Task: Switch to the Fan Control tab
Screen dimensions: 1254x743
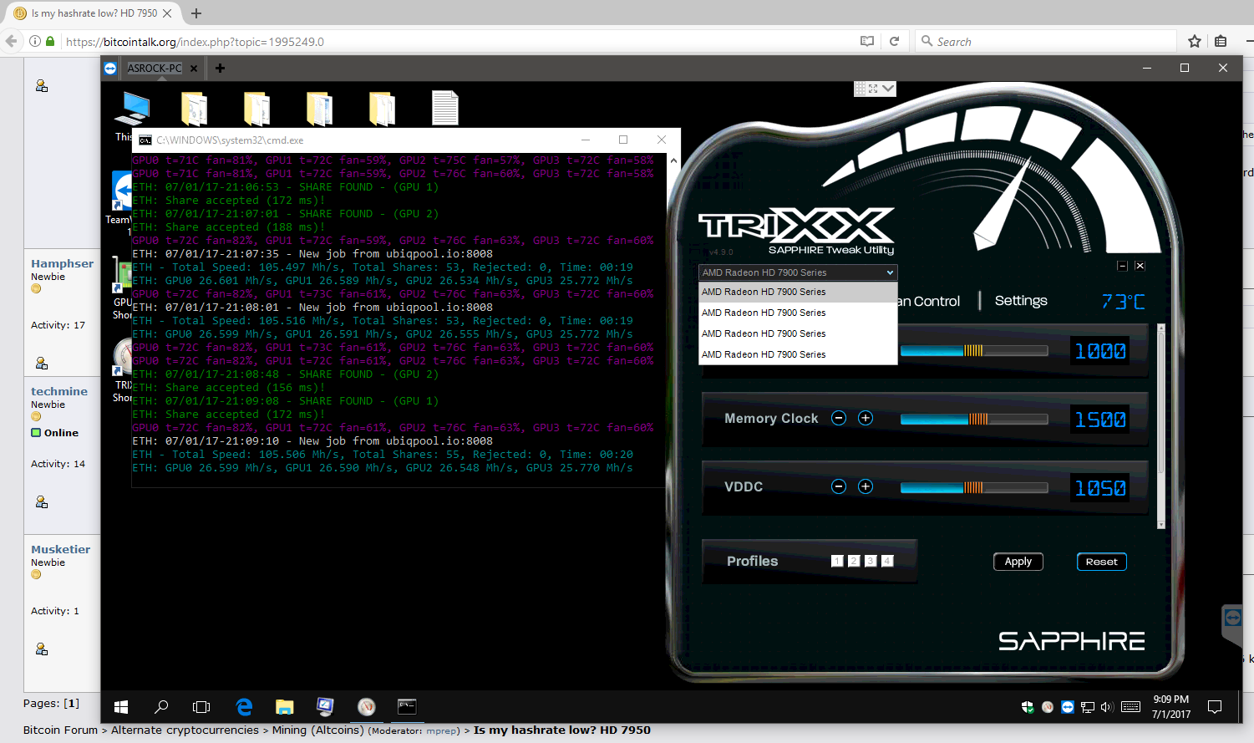Action: pyautogui.click(x=929, y=301)
